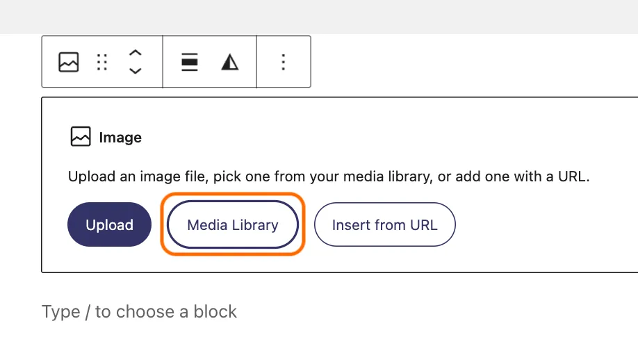This screenshot has height=353, width=638.
Task: Click the "Type / to choose a block" placeholder
Action: [x=139, y=312]
